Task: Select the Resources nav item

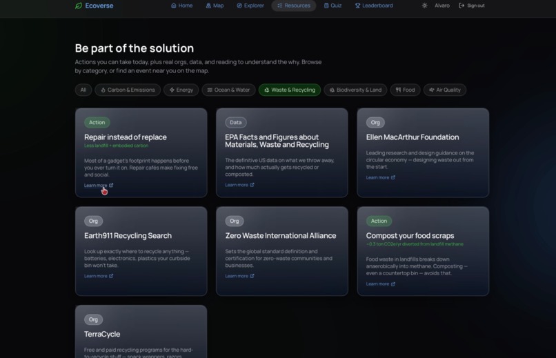Action: (x=294, y=6)
